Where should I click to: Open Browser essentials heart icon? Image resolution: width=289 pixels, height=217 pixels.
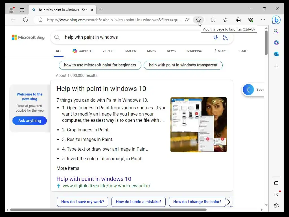(x=251, y=20)
